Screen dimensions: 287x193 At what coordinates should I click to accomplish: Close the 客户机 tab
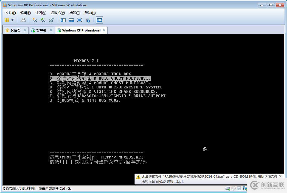click(51, 30)
